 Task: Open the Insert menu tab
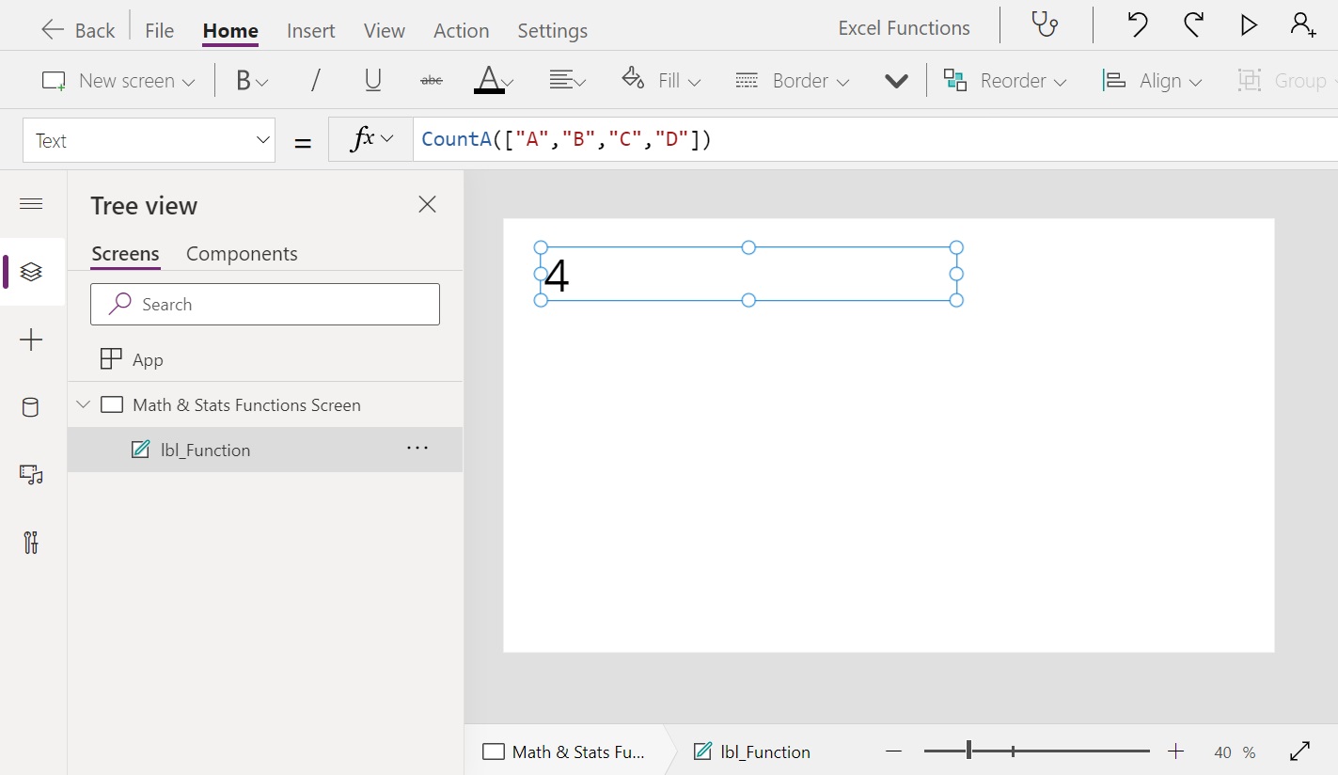(310, 31)
